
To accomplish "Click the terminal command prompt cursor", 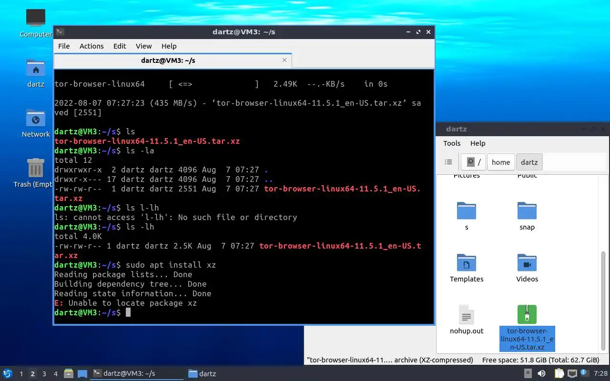I will [128, 312].
